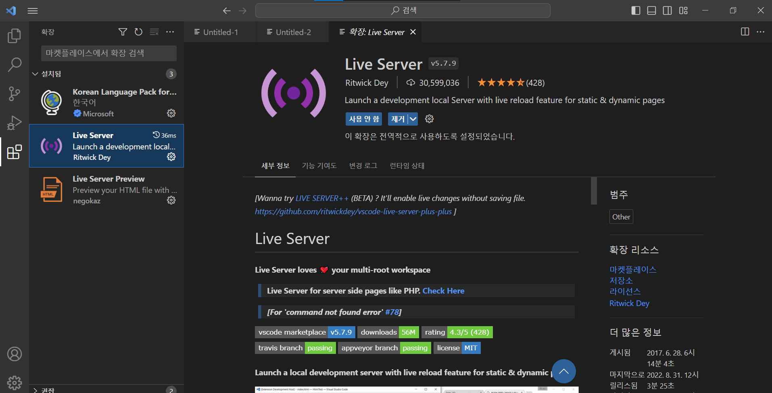772x393 pixels.
Task: Open the Search view in activity bar
Action: click(x=15, y=64)
